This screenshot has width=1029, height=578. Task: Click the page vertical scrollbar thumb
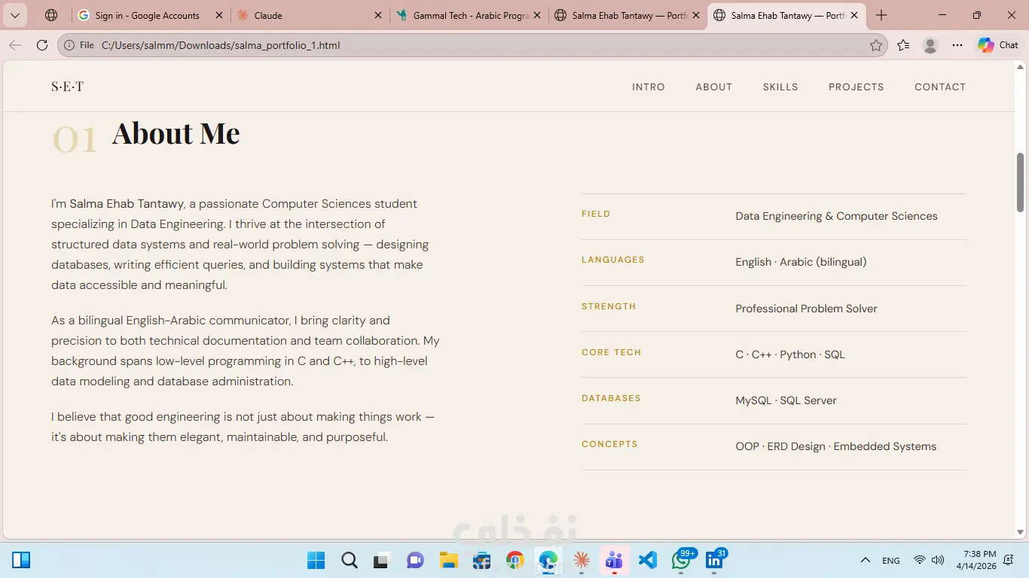(x=1021, y=182)
